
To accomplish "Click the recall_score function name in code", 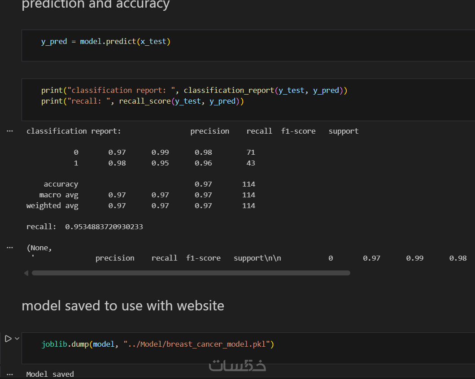I will pyautogui.click(x=144, y=101).
